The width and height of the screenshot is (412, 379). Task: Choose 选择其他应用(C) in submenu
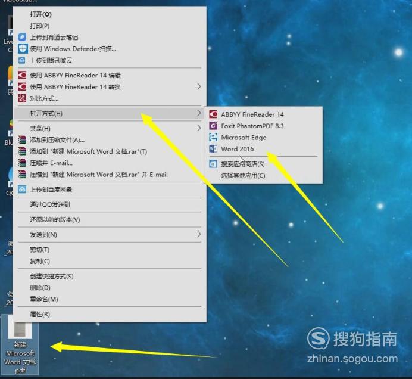coord(263,175)
